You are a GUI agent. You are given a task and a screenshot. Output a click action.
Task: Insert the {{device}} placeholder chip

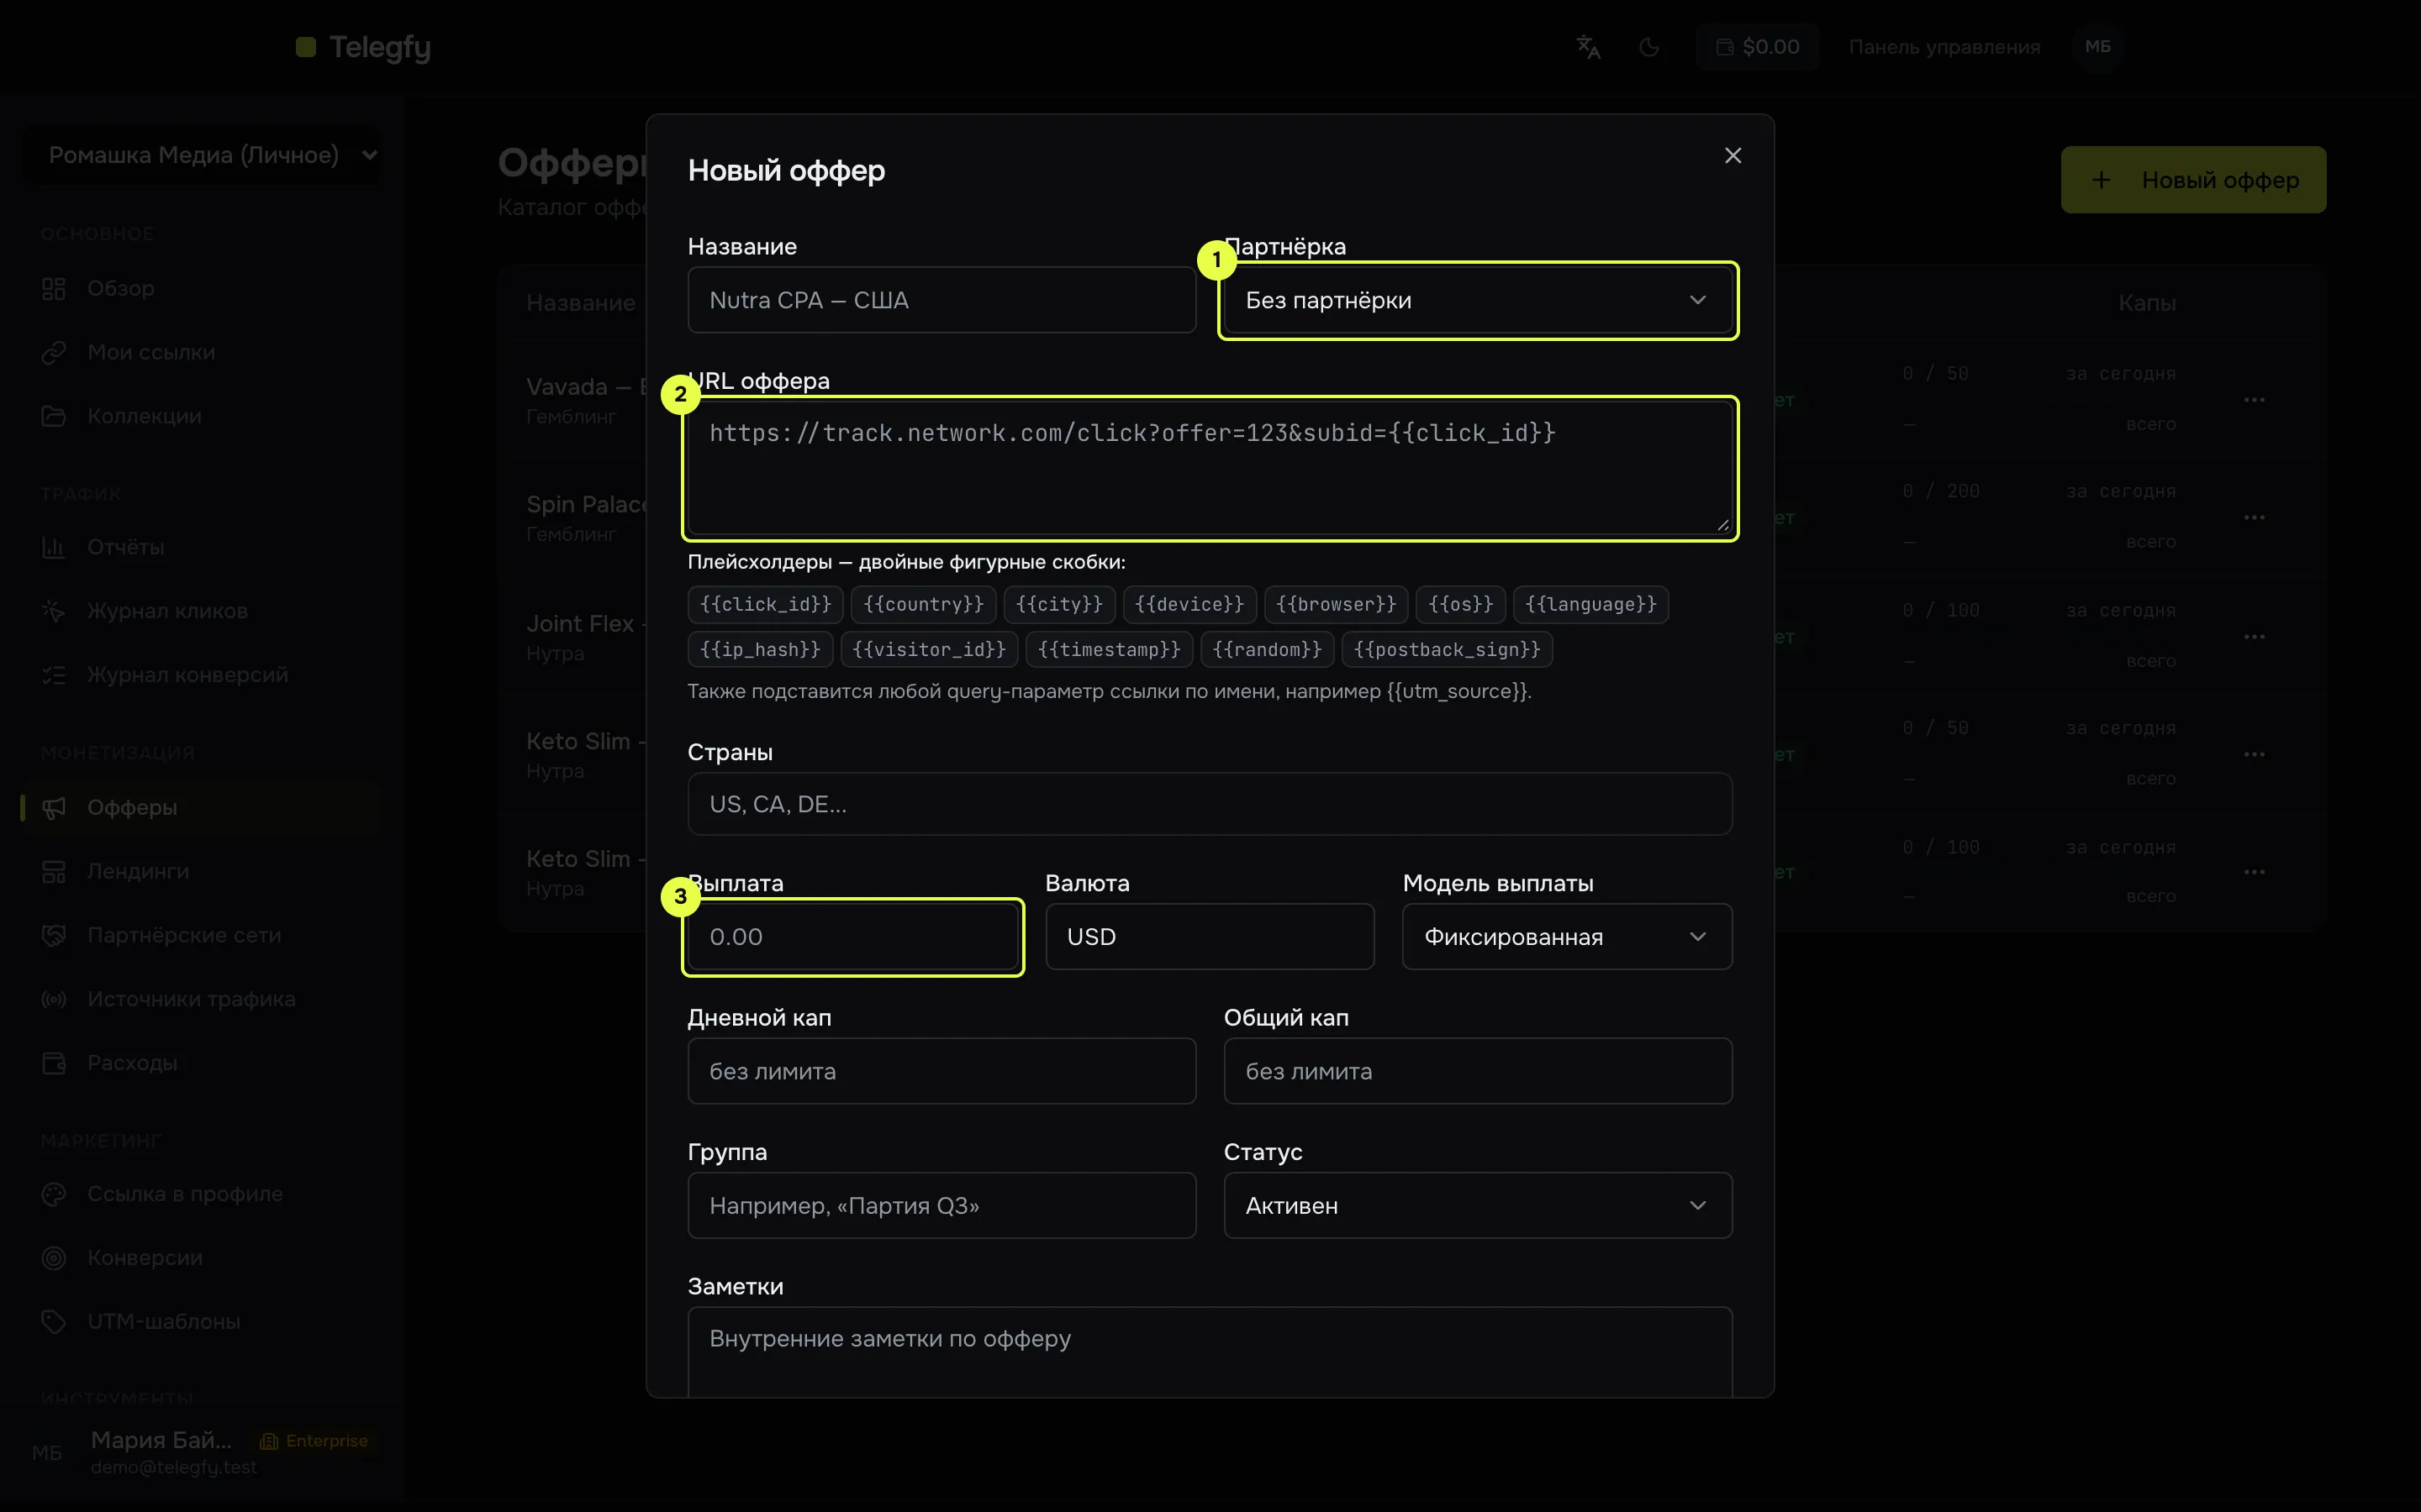click(1189, 604)
